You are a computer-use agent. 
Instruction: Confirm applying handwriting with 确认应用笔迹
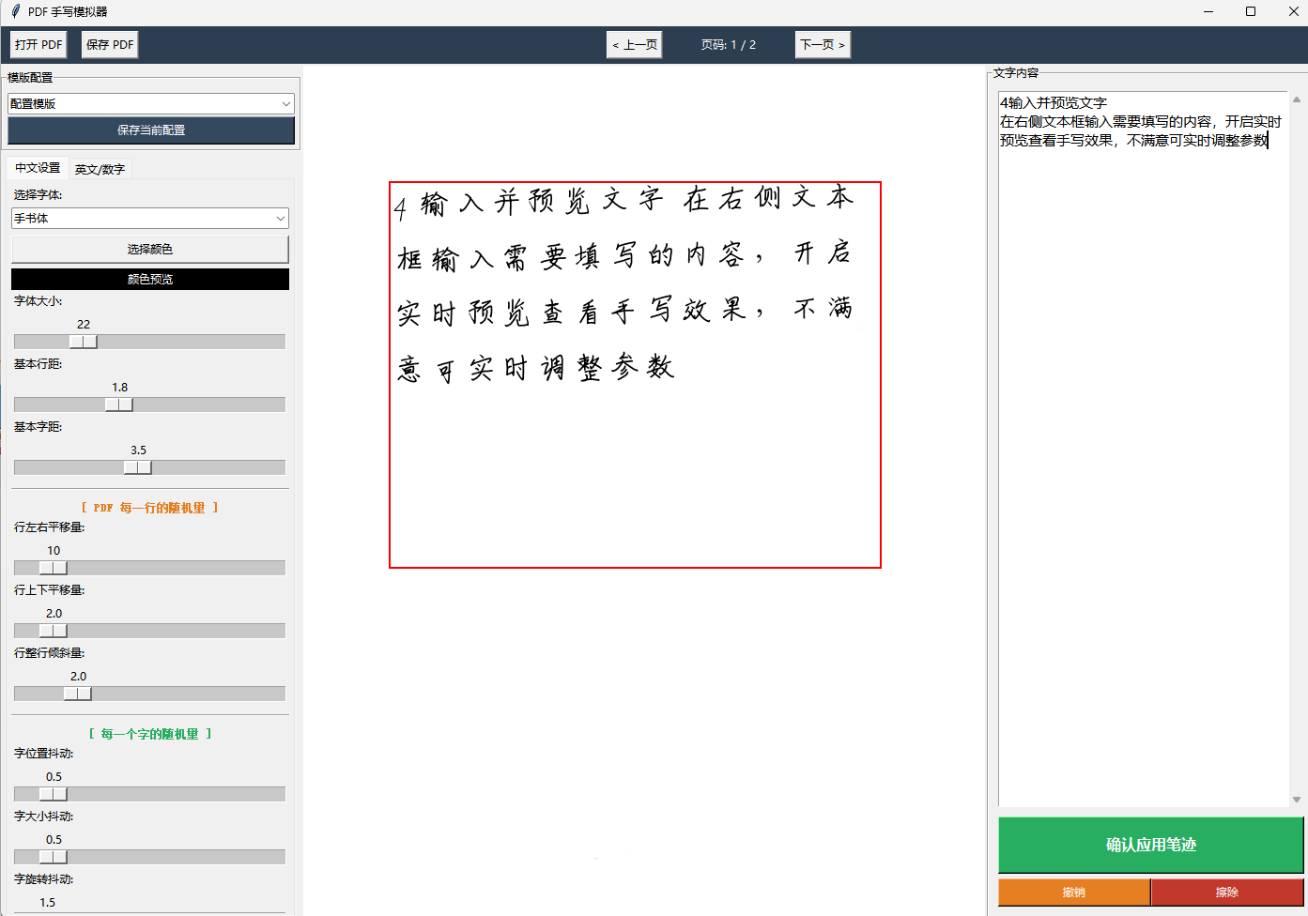[x=1149, y=845]
